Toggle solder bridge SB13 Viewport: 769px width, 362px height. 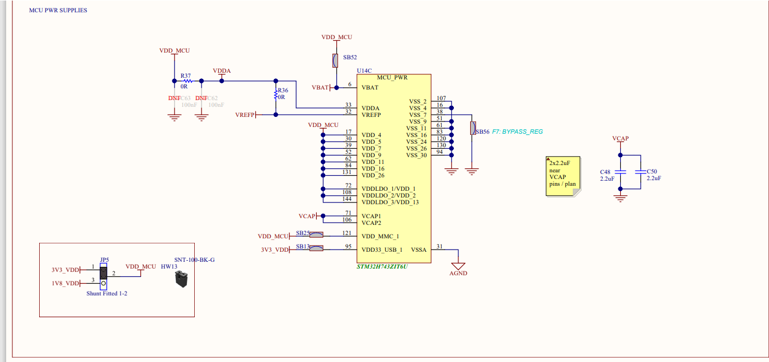point(315,248)
